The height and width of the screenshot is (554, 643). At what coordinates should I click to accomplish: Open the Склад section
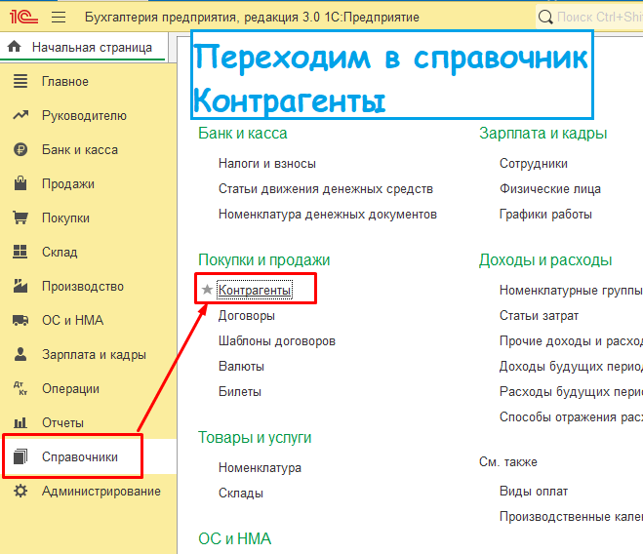coord(60,252)
